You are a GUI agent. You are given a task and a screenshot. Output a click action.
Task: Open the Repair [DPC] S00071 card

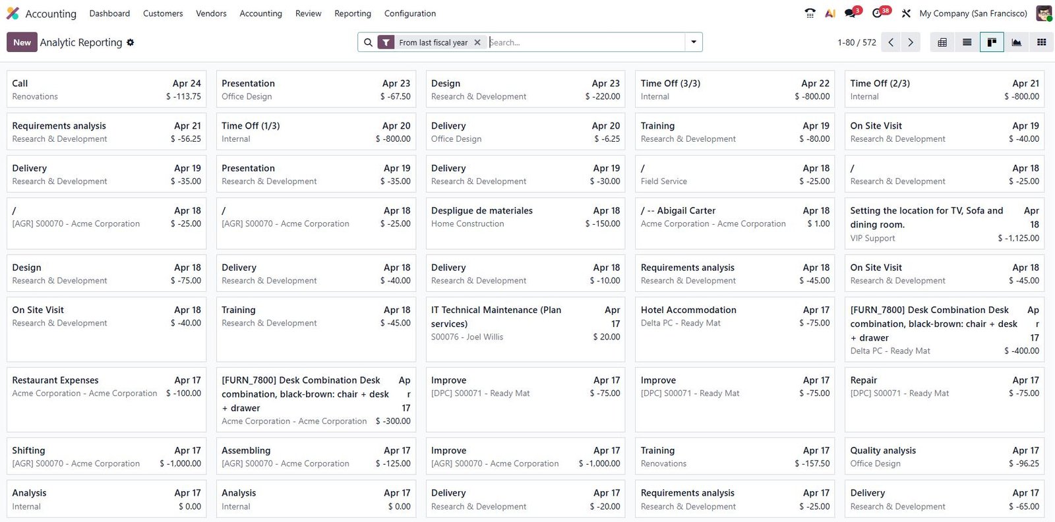click(x=944, y=399)
